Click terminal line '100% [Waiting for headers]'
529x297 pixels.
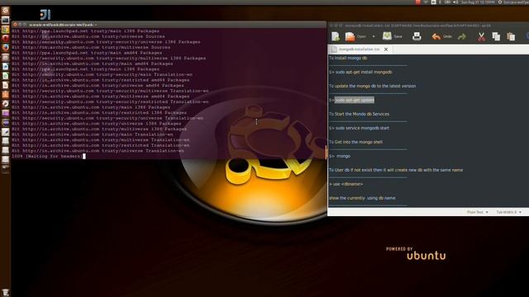coord(46,156)
